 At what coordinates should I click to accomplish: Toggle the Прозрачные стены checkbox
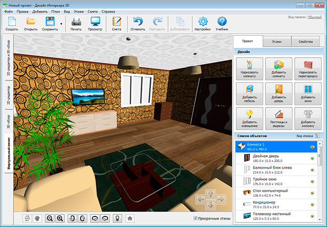[x=195, y=218]
